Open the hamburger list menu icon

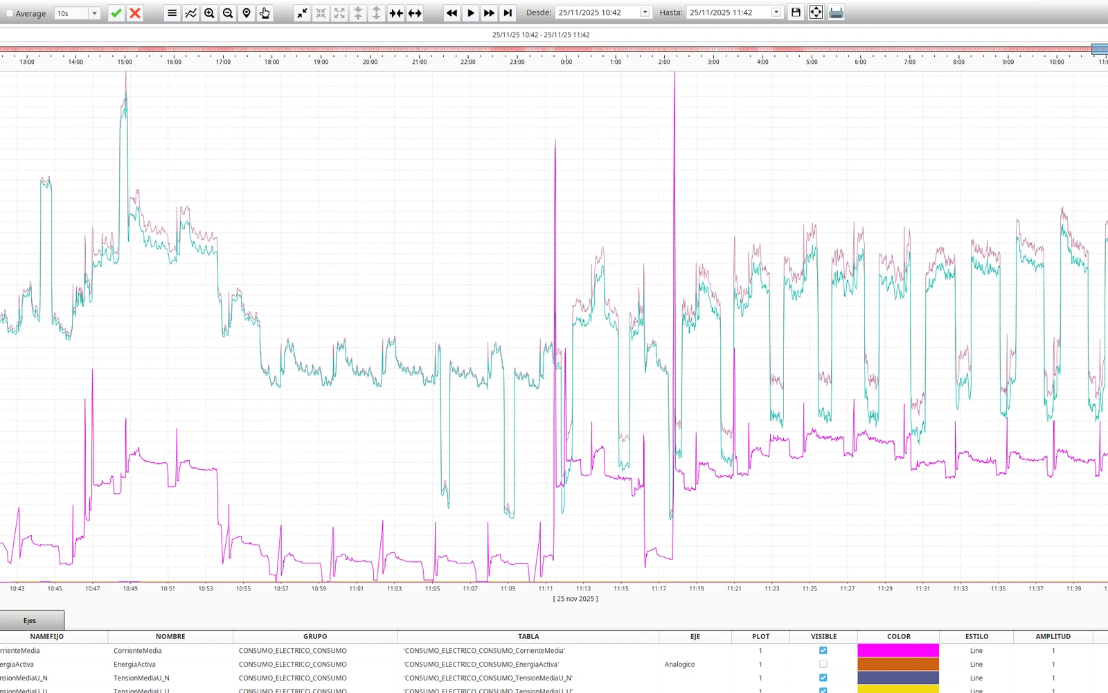(x=172, y=12)
